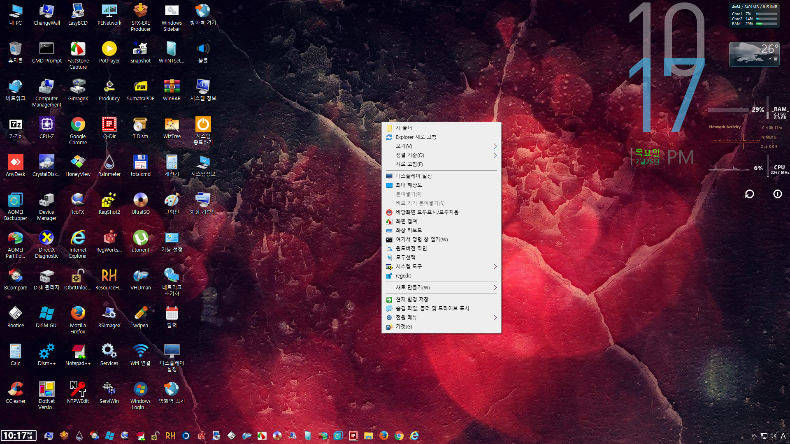
Task: Select 바탕화면 모두표시/모두지움 entry
Action: [441, 213]
